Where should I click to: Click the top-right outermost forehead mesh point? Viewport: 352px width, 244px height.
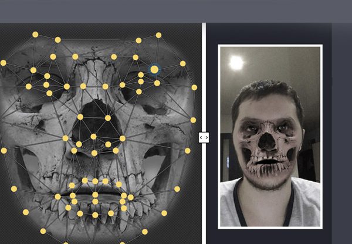tap(158, 35)
